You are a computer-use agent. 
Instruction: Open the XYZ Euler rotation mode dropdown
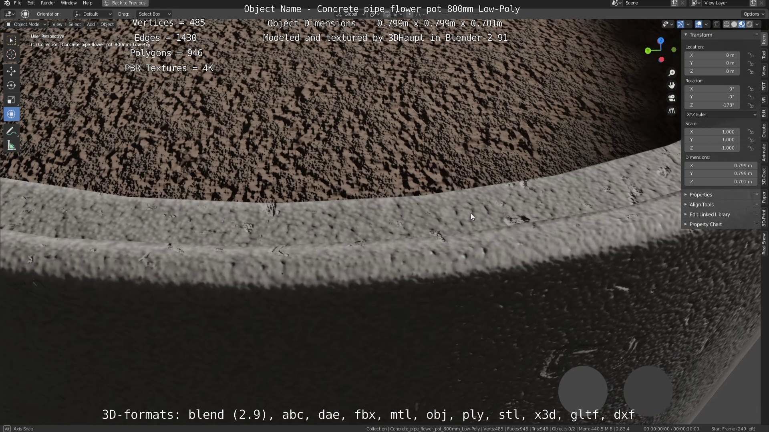tap(721, 114)
